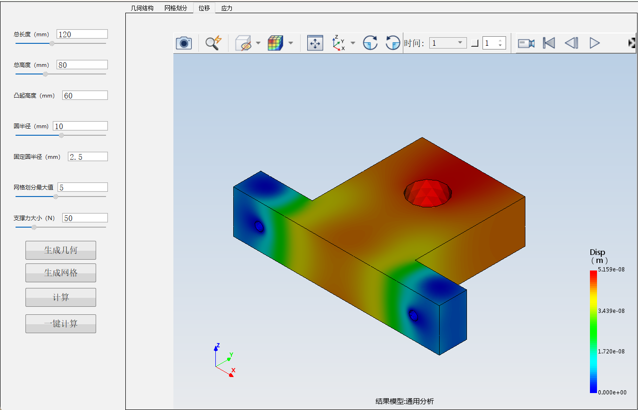Jump to the first animation frame
638x410 pixels.
click(549, 43)
